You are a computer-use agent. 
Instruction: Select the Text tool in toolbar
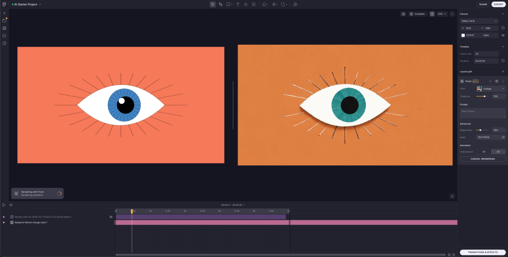pos(238,4)
